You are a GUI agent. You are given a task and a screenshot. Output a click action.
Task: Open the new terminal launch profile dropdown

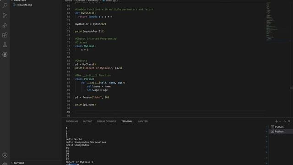click(x=280, y=121)
